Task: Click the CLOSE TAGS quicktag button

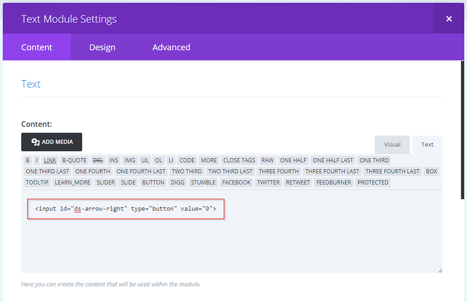Action: coord(239,160)
